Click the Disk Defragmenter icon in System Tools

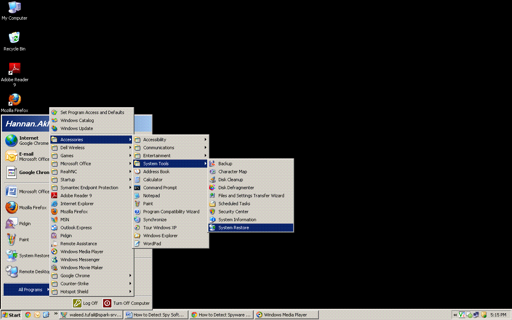coord(212,188)
